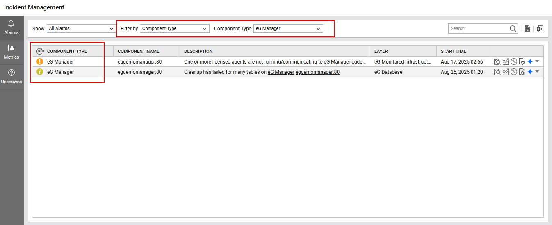Image resolution: width=552 pixels, height=225 pixels.
Task: Open the Alarms sidebar tab
Action: (x=11, y=27)
